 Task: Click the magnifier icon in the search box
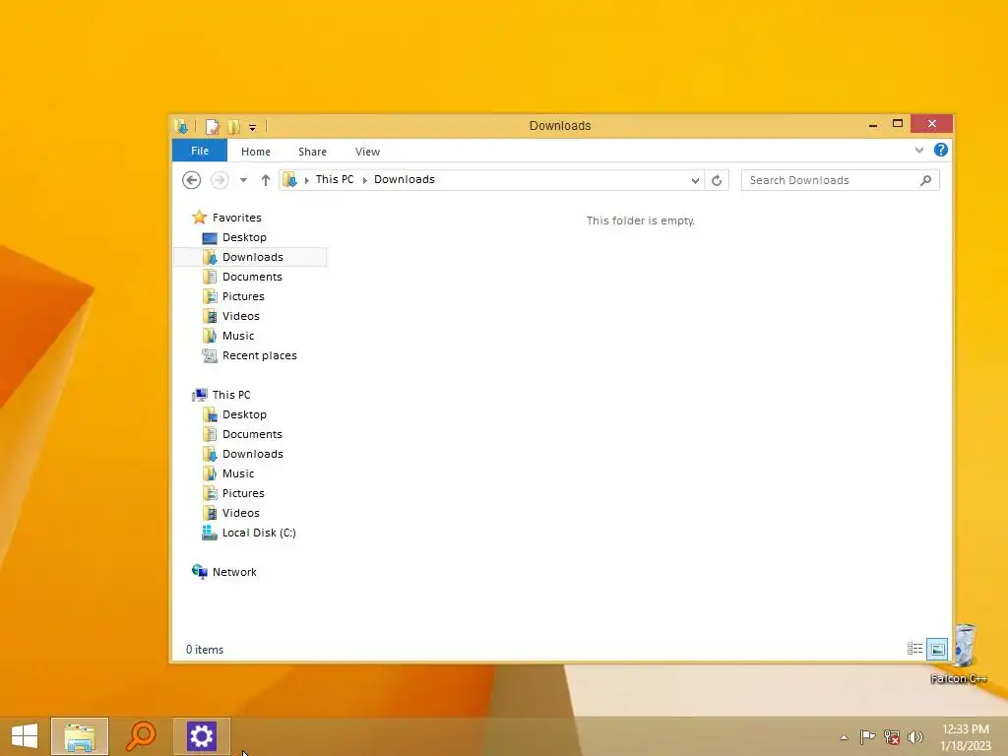(925, 180)
